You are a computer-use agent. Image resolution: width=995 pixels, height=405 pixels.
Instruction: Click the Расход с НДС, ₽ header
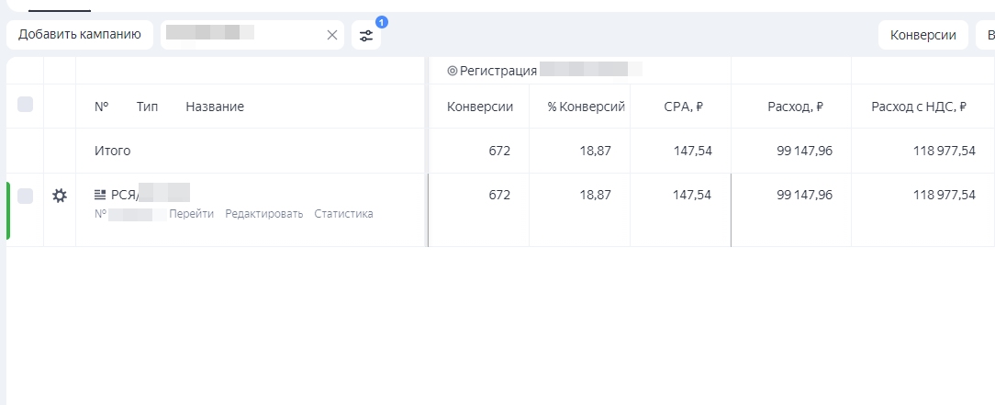[919, 107]
